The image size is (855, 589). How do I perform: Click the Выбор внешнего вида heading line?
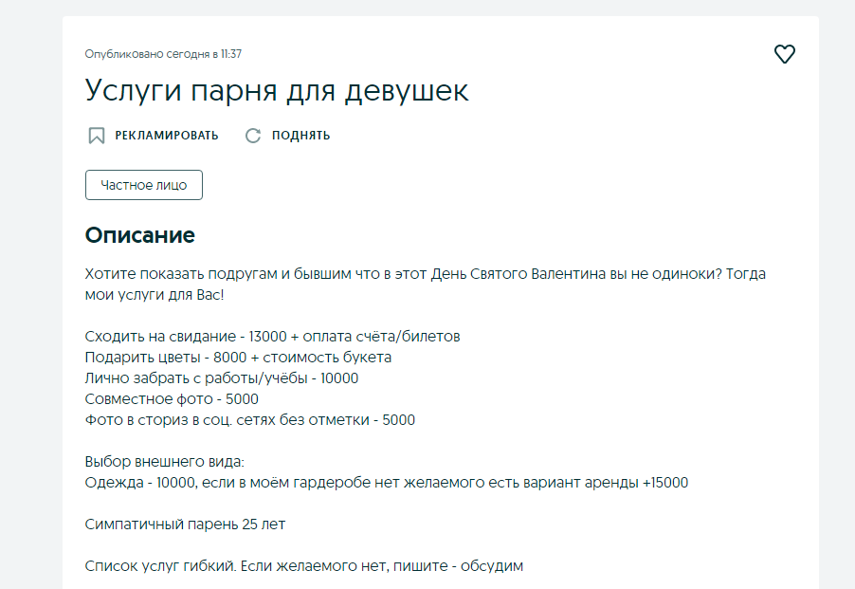(x=165, y=462)
